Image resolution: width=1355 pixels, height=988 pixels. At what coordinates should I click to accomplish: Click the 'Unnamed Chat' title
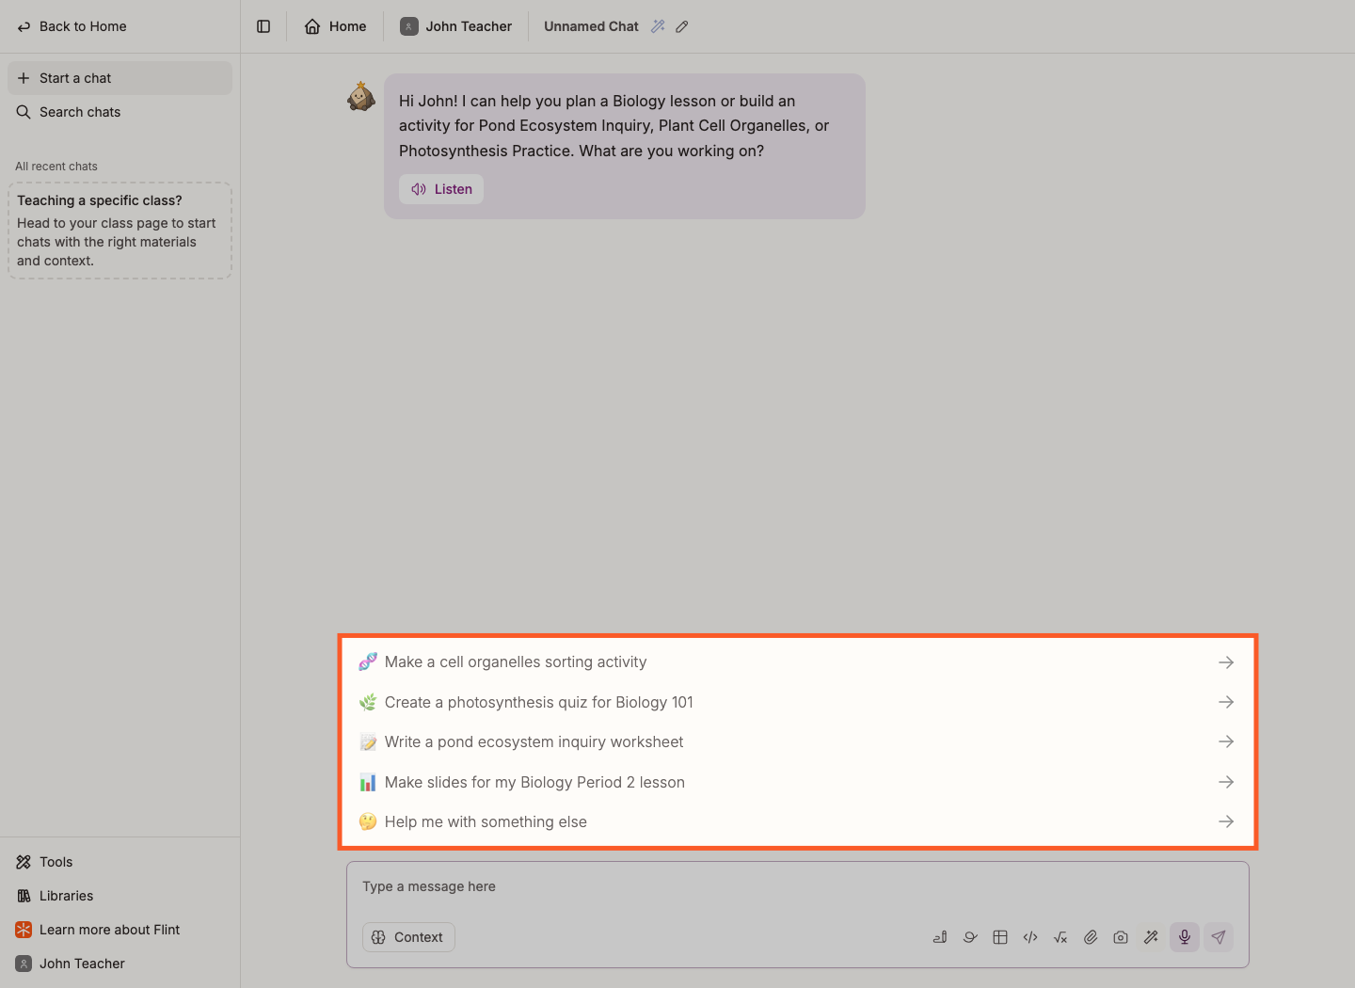point(591,26)
